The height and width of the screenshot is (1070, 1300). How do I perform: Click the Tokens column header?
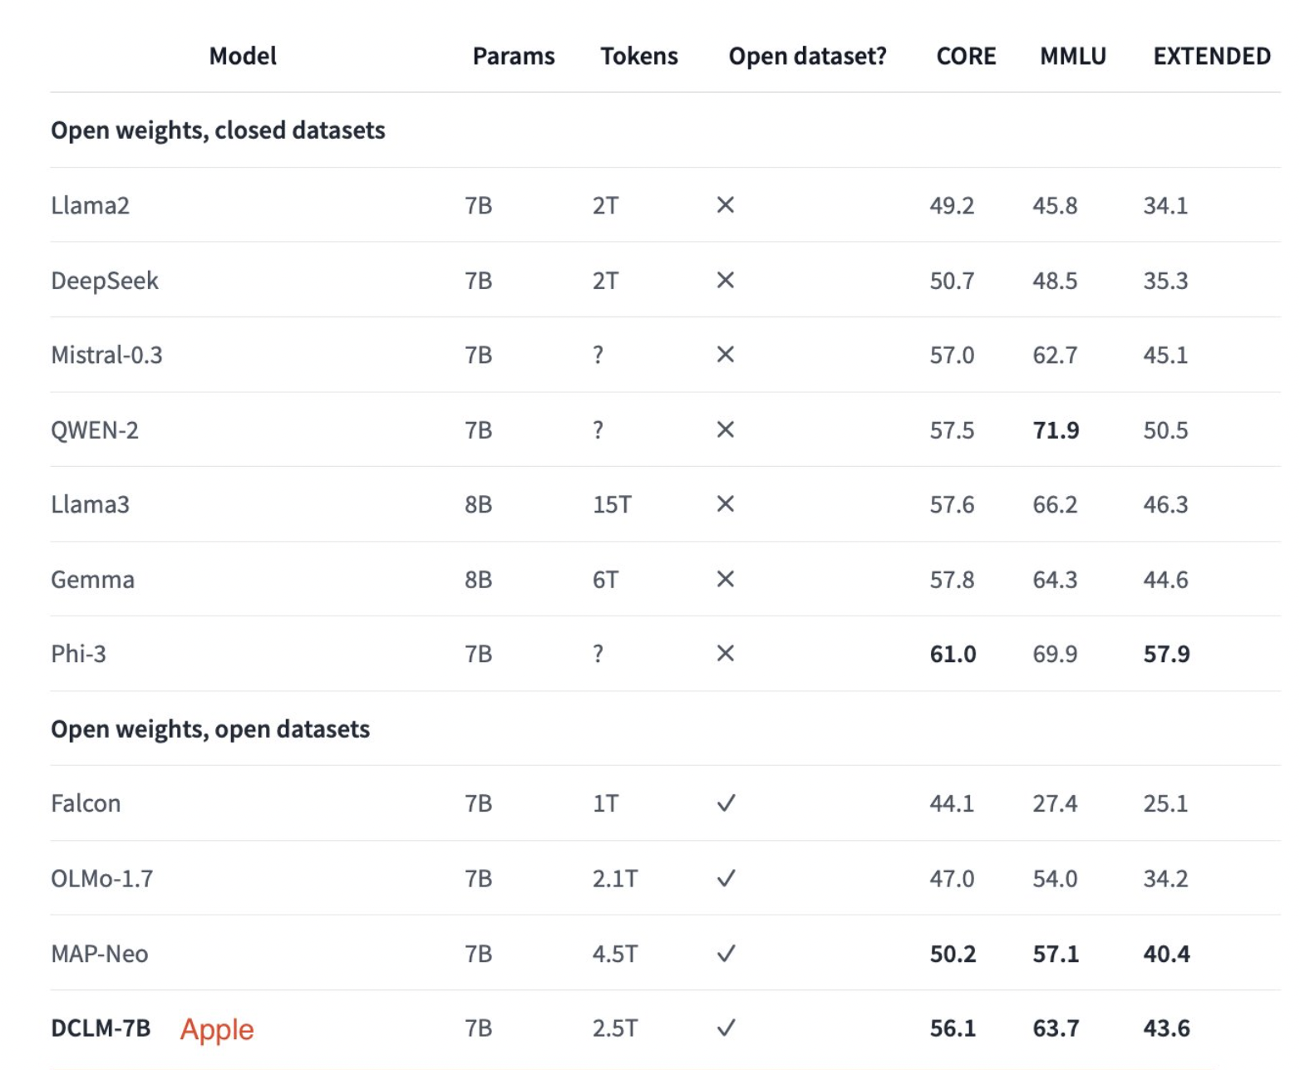coord(639,56)
